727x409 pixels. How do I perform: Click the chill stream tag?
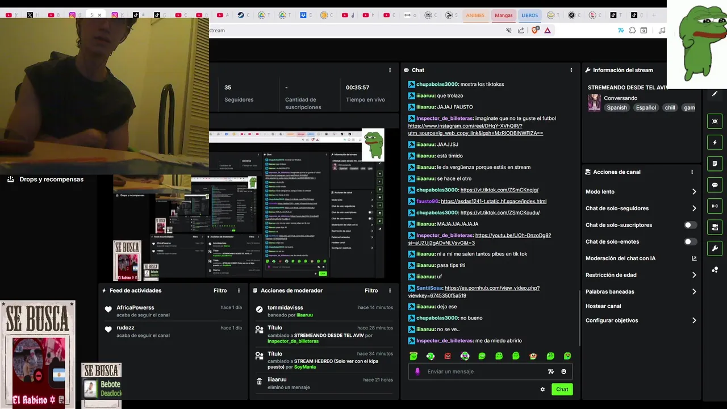[x=670, y=107]
